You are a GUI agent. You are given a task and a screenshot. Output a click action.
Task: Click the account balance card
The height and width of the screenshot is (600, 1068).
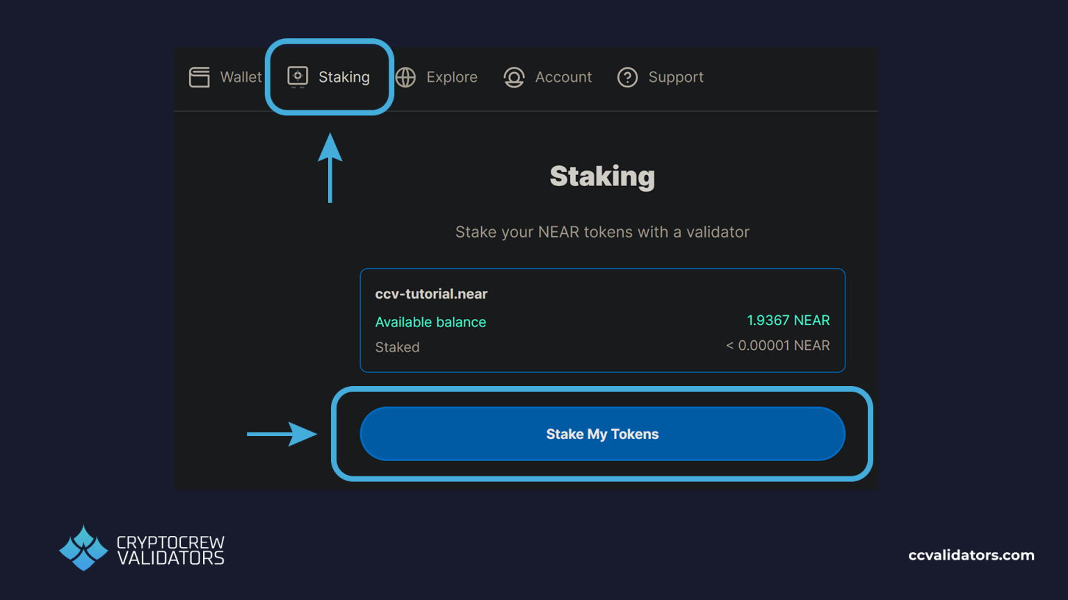602,320
